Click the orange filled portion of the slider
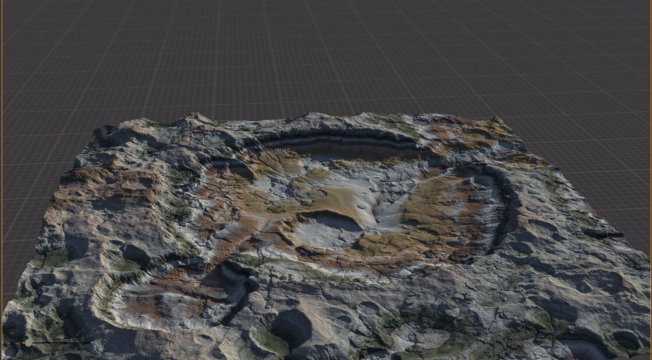 [24, 343]
